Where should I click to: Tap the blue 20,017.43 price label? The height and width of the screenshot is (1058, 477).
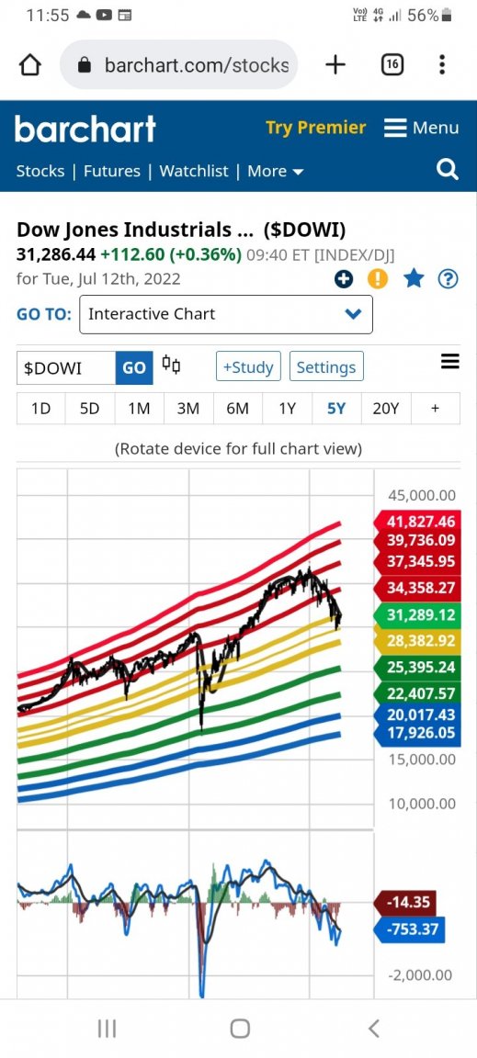pyautogui.click(x=417, y=715)
